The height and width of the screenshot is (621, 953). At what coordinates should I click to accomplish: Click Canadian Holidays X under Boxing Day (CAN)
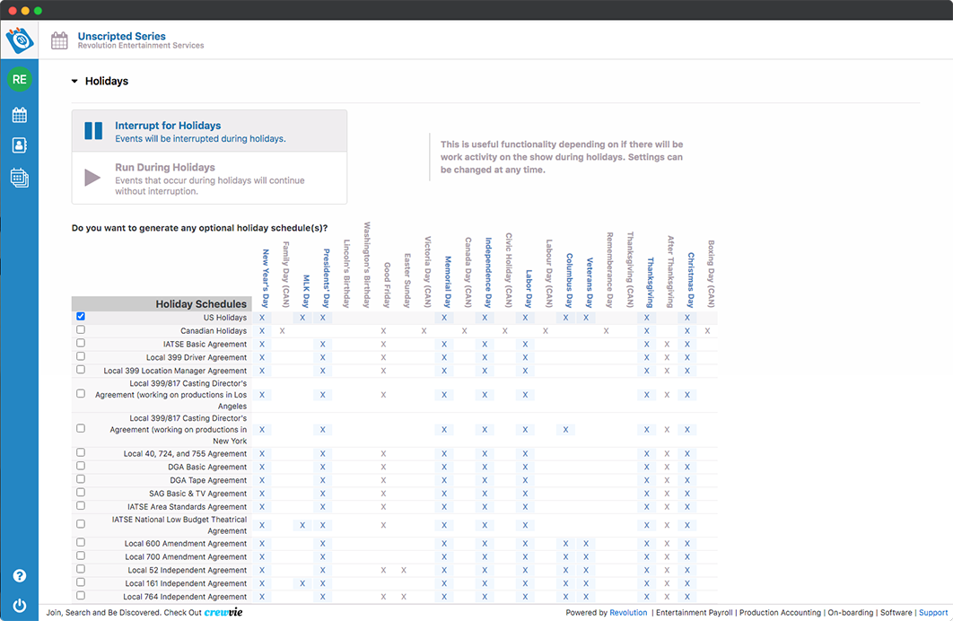[707, 330]
